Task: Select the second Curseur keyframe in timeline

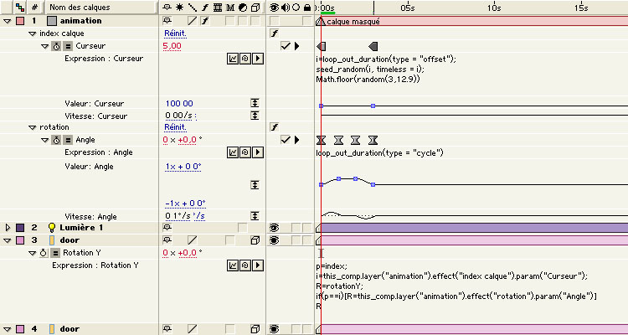Action: tap(373, 46)
